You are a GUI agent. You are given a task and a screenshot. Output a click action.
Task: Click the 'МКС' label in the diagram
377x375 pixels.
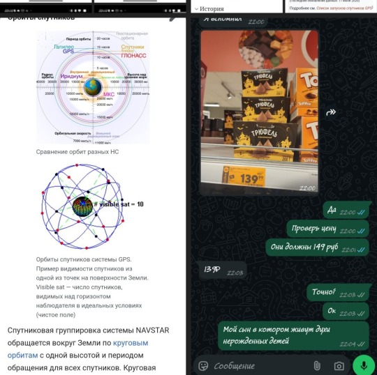click(x=109, y=94)
